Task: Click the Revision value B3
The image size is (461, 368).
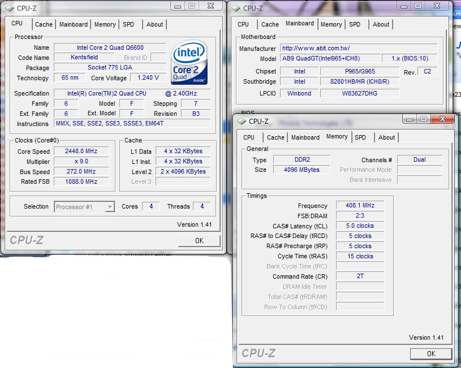Action: click(x=196, y=114)
